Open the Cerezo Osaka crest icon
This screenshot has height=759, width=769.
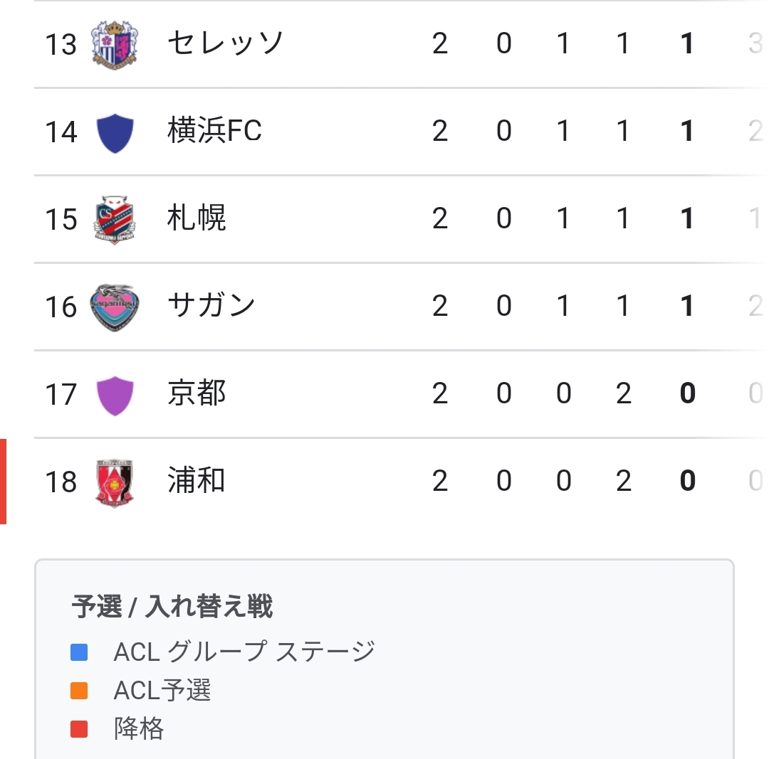click(115, 45)
